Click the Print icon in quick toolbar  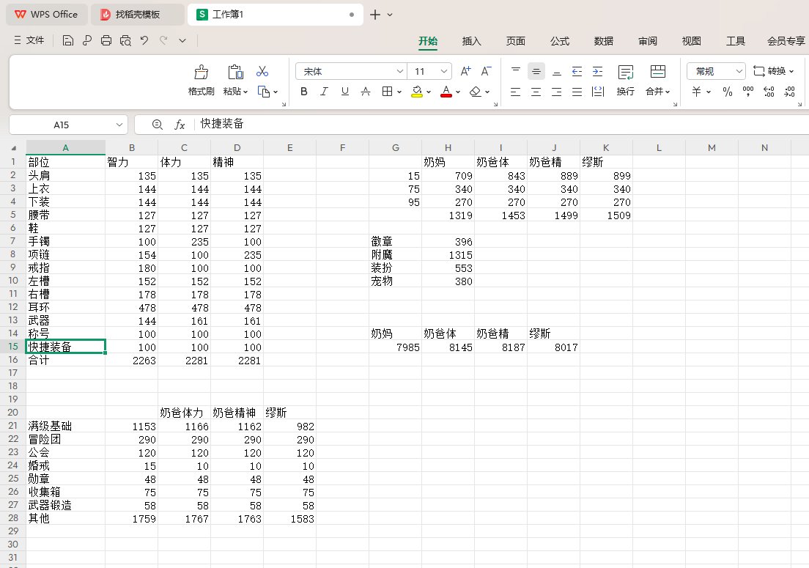[106, 40]
